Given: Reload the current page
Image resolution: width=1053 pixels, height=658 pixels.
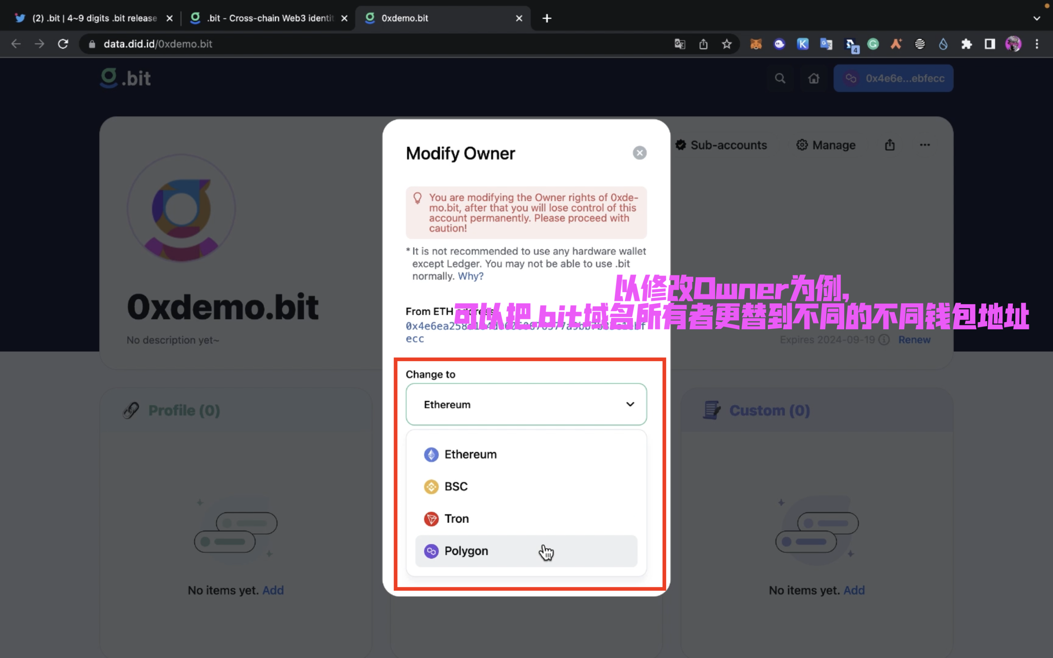Looking at the screenshot, I should point(63,44).
